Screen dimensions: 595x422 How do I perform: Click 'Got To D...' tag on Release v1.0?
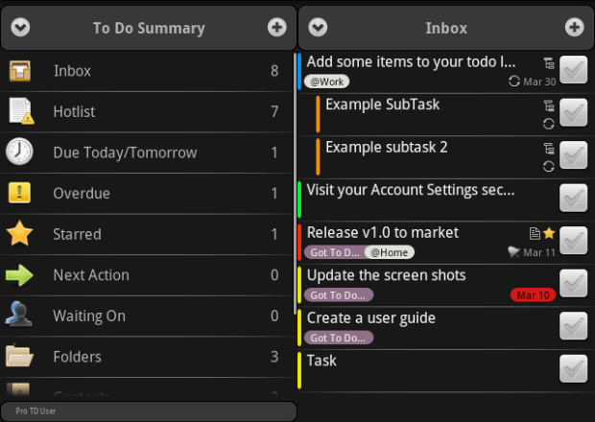pyautogui.click(x=335, y=252)
